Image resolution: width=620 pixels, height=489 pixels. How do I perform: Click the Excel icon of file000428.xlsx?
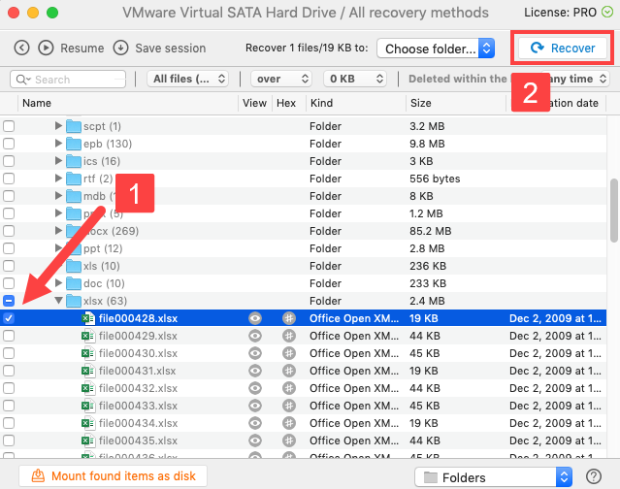click(x=88, y=318)
